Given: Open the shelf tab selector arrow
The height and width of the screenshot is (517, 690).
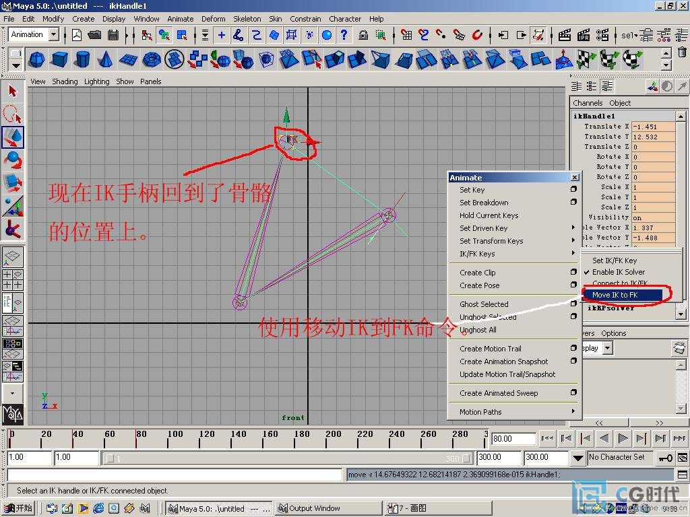Looking at the screenshot, I should coord(16,66).
